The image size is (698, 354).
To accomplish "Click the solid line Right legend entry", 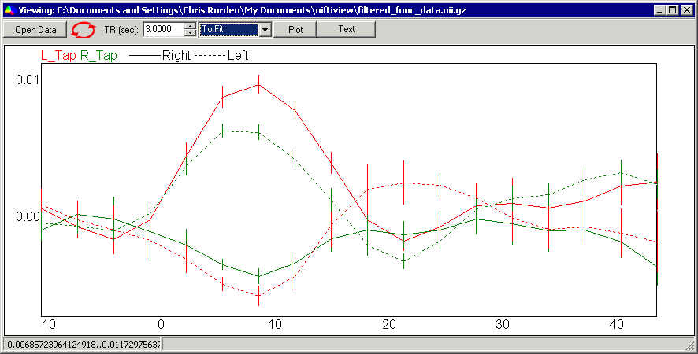I will coord(160,56).
